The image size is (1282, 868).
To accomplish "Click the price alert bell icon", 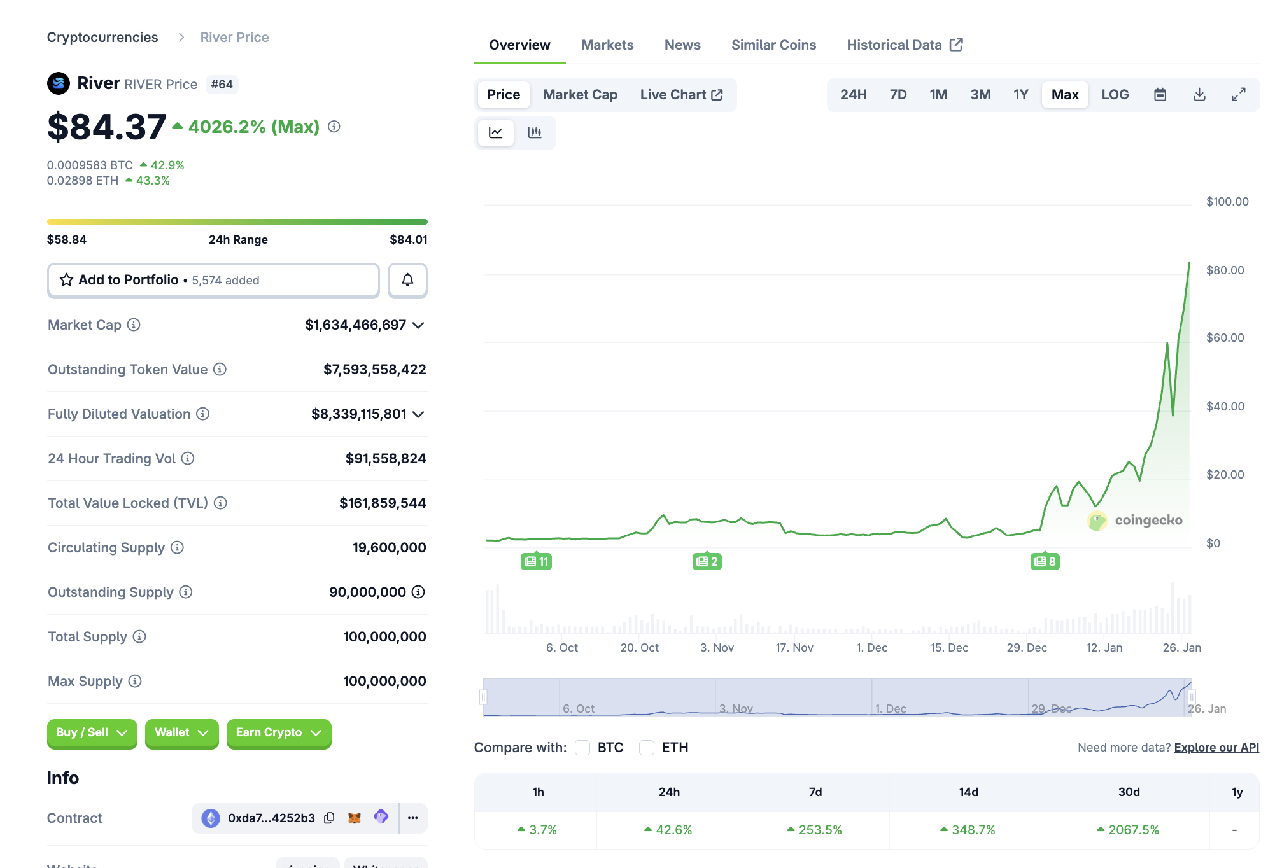I will click(407, 280).
